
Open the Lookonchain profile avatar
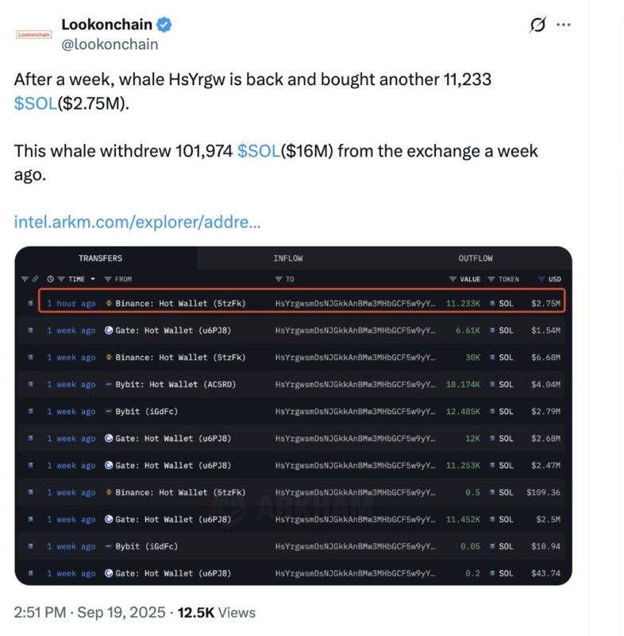tap(33, 34)
